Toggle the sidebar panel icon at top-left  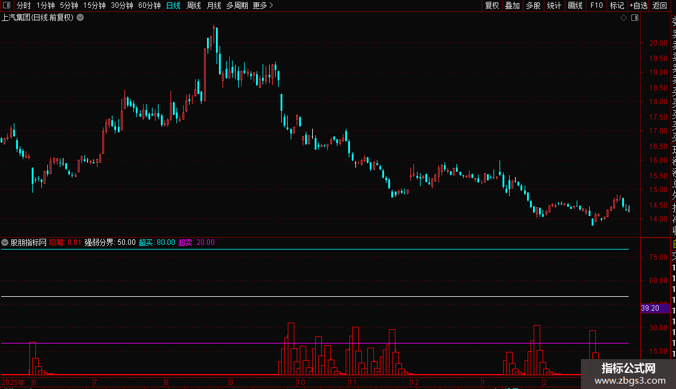(x=7, y=5)
